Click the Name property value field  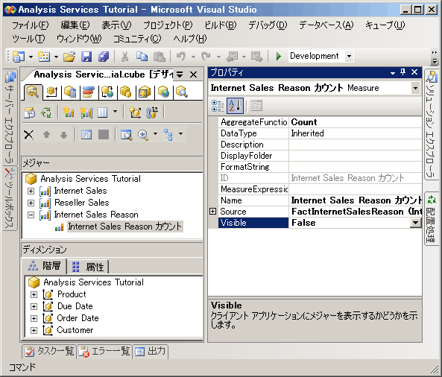coord(356,200)
